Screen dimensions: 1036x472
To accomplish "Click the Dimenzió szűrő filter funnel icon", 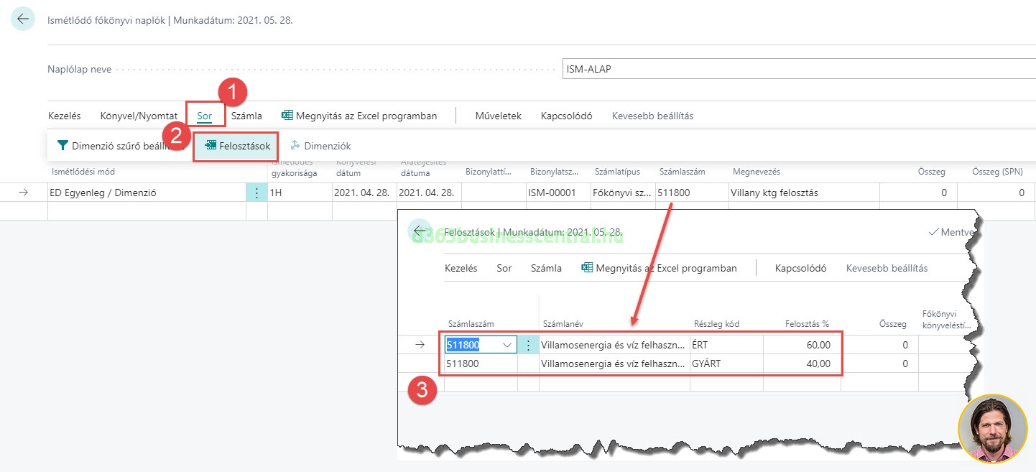I will coord(63,146).
